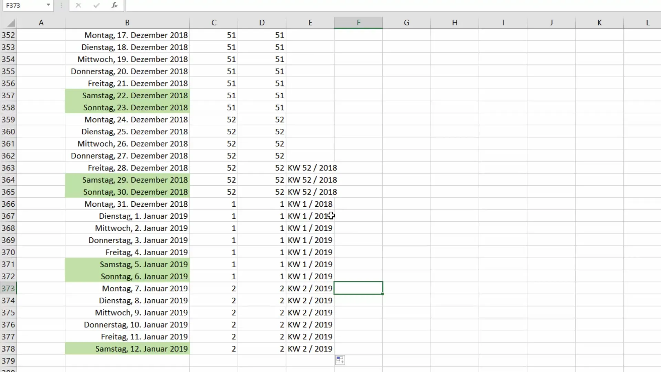This screenshot has height=372, width=661.
Task: Click green cell Sonntag, 30. Dezember 2018
Action: [x=127, y=192]
